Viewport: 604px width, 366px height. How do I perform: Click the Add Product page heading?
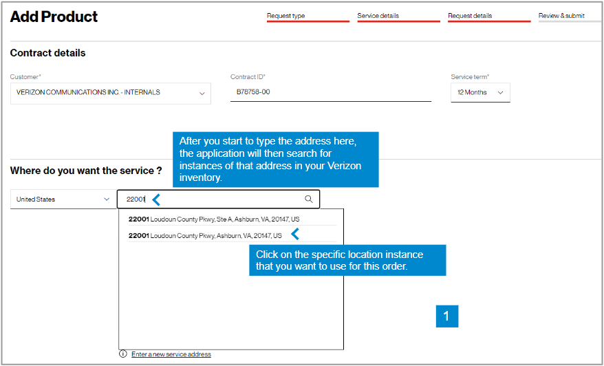(x=54, y=17)
